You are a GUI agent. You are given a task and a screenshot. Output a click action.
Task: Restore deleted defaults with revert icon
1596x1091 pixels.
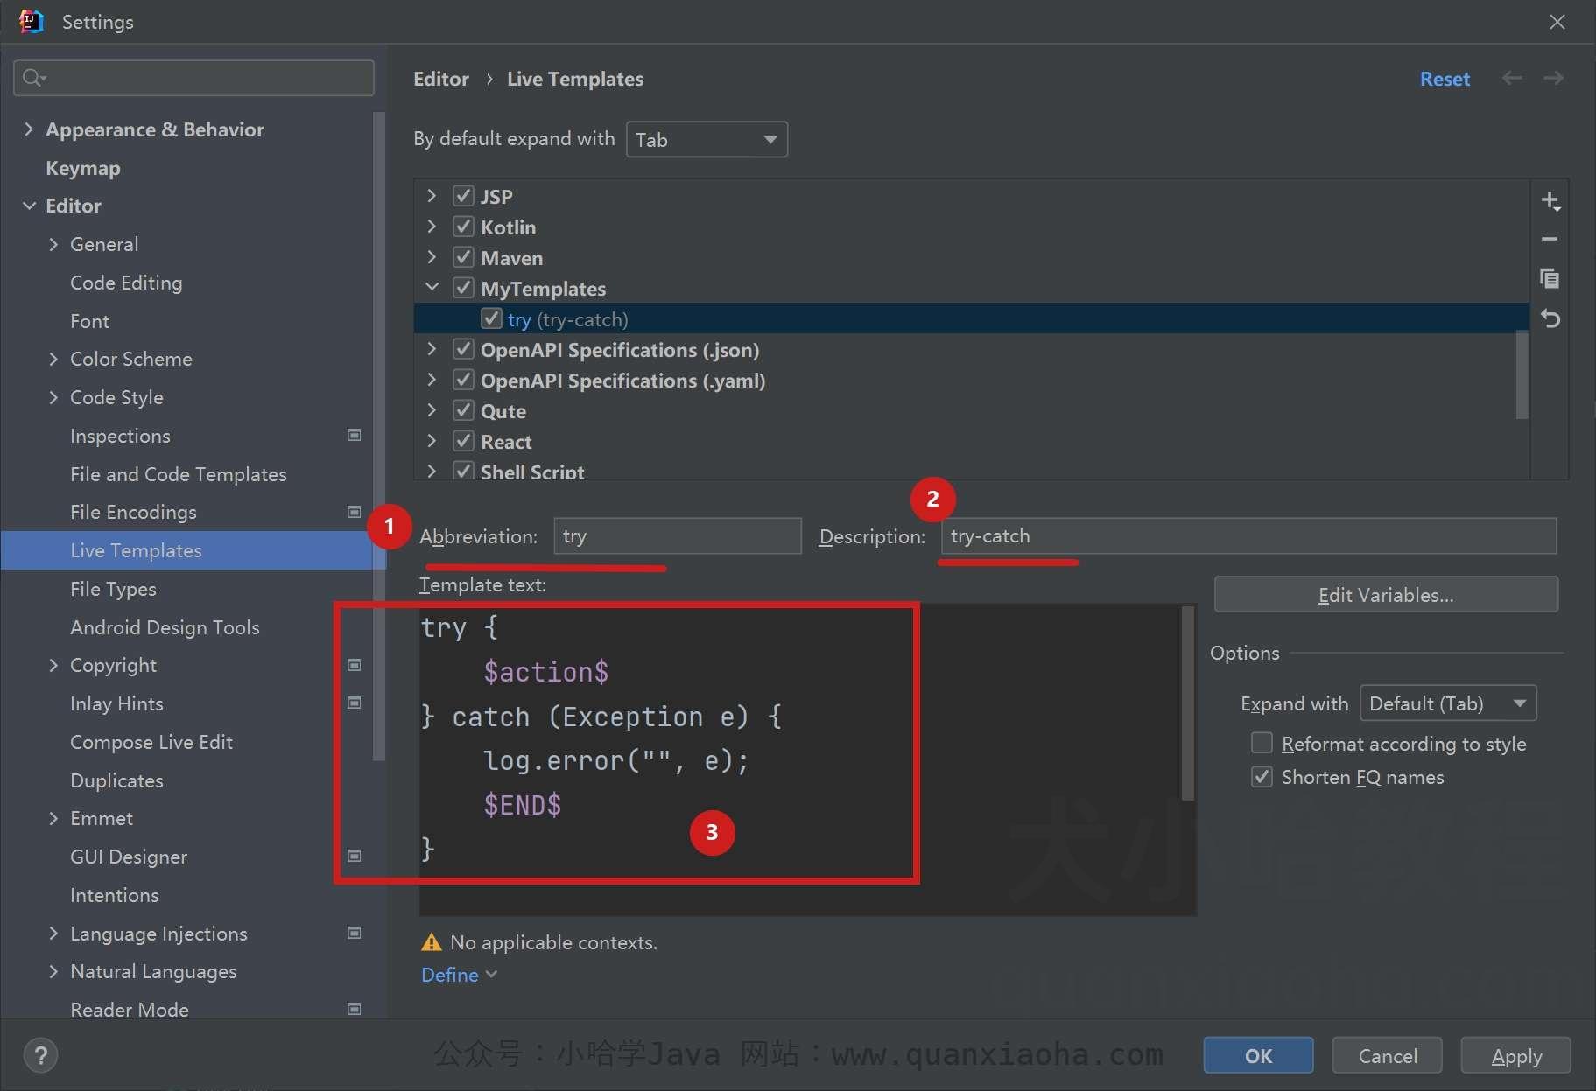pyautogui.click(x=1550, y=318)
